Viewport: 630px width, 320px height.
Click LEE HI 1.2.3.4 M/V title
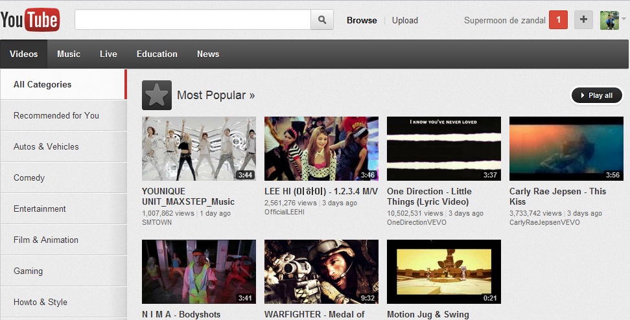pos(321,192)
